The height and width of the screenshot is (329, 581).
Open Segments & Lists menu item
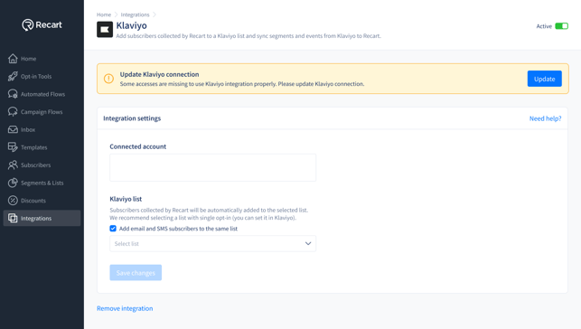click(42, 183)
